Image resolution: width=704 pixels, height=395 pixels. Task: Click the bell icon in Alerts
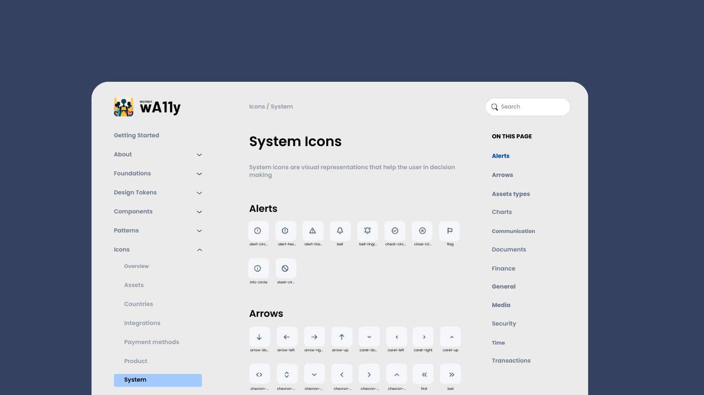[x=340, y=231]
